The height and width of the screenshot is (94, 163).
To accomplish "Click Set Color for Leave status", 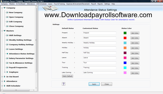I will point(135,58).
